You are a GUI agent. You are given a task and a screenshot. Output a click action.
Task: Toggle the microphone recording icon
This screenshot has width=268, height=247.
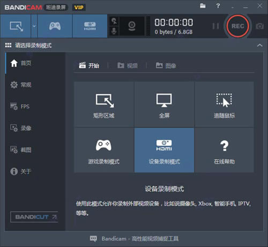click(114, 31)
